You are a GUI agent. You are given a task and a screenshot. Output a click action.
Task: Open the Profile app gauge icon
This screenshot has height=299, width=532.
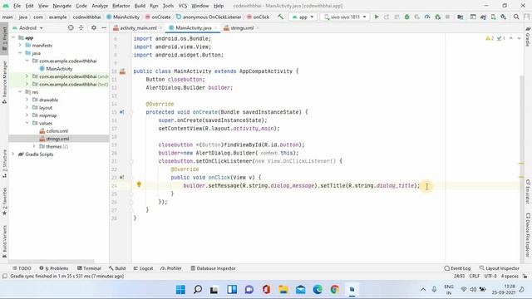(x=427, y=17)
